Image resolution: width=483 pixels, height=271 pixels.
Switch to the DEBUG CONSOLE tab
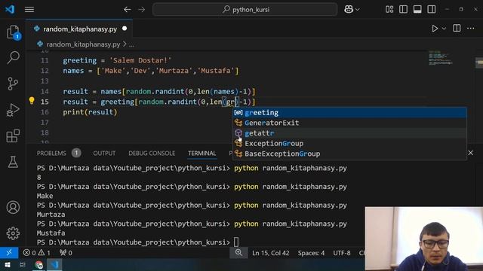point(152,153)
